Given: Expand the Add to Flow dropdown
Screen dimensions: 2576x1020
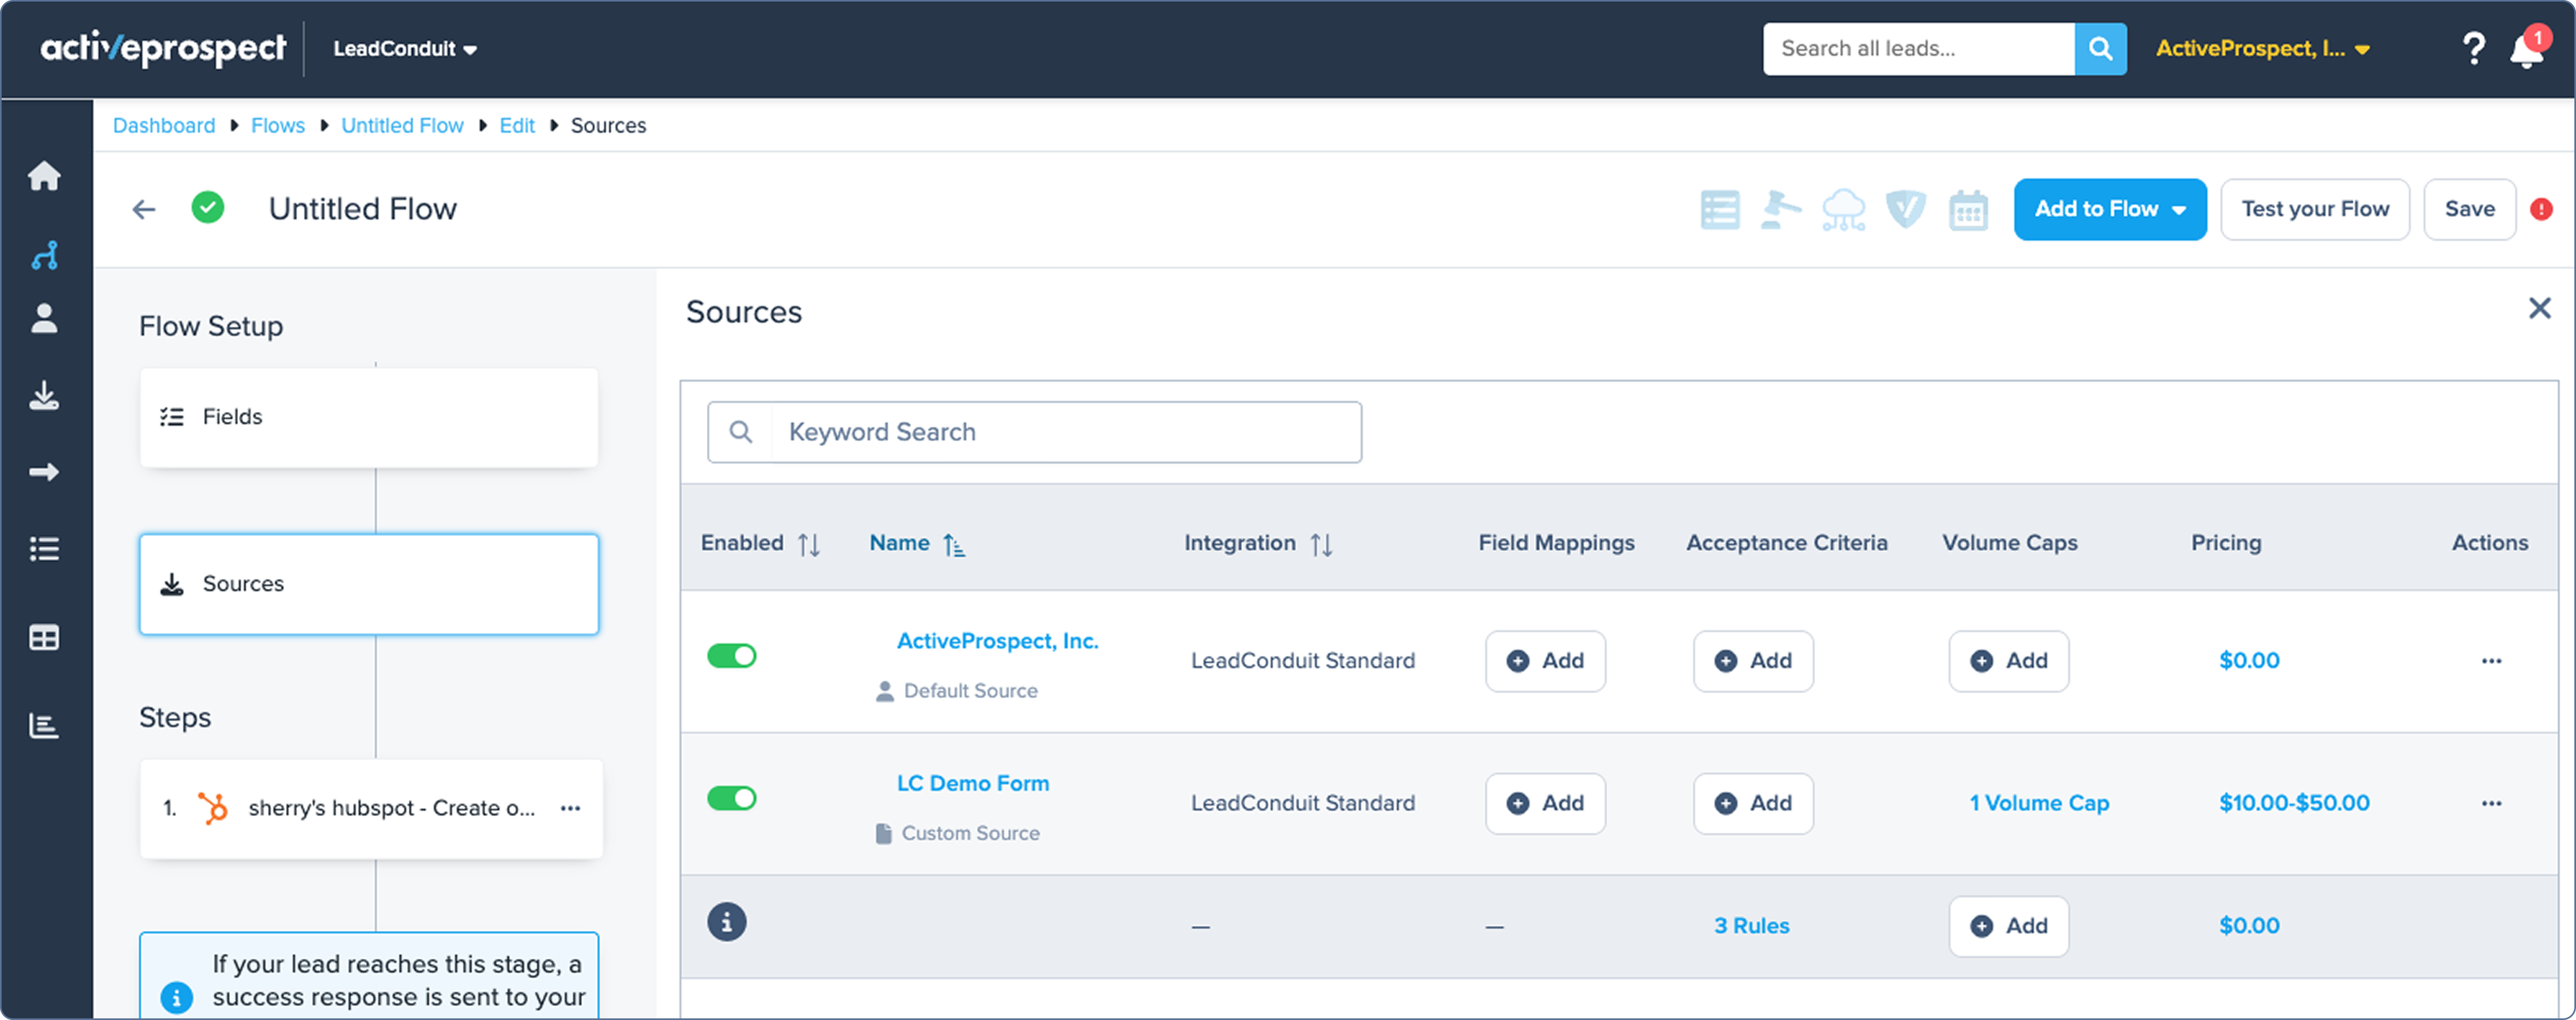Looking at the screenshot, I should point(2110,209).
